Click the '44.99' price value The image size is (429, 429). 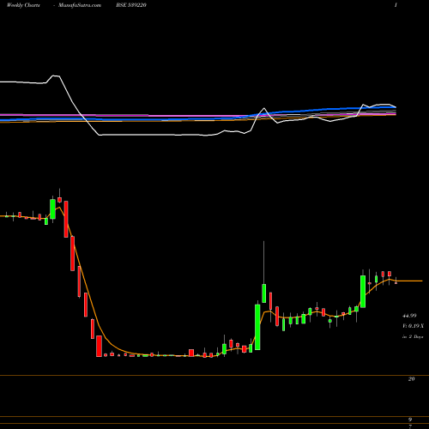click(409, 316)
